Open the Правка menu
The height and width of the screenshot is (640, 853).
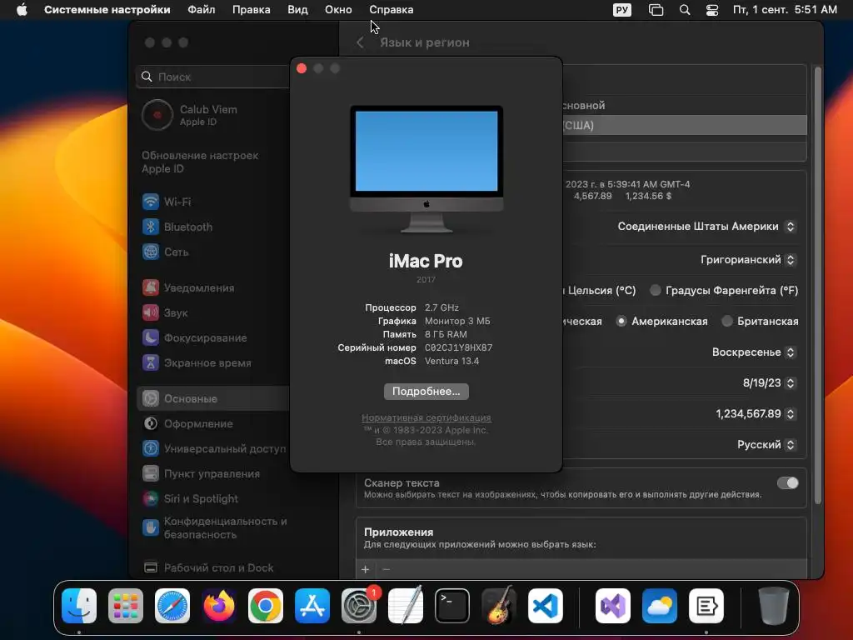coord(252,10)
